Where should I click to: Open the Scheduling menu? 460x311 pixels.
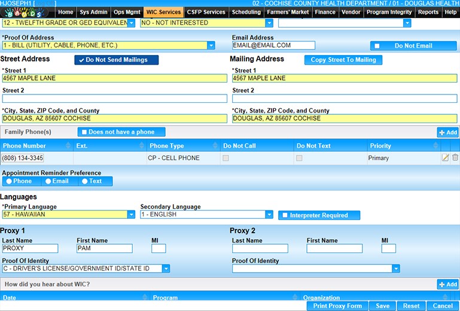coord(246,12)
